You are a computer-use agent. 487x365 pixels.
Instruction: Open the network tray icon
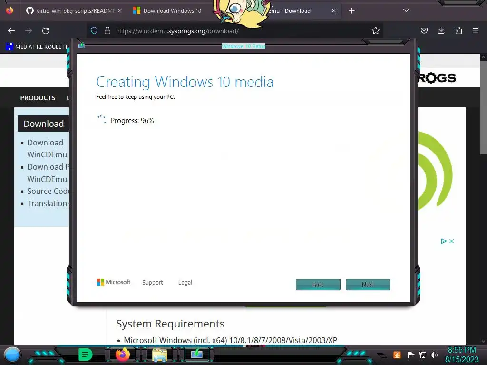pyautogui.click(x=423, y=355)
